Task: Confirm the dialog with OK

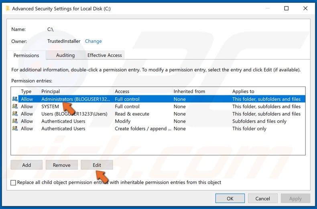Action: (x=230, y=199)
